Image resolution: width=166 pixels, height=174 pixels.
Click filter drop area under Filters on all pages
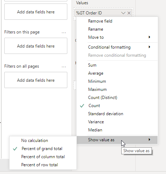tap(36, 80)
